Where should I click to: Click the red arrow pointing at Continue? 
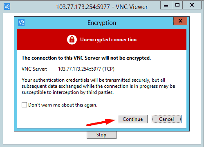click(101, 122)
